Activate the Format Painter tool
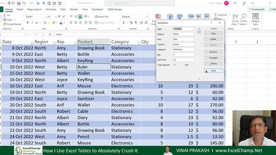The width and height of the screenshot is (276, 155). tap(12, 24)
